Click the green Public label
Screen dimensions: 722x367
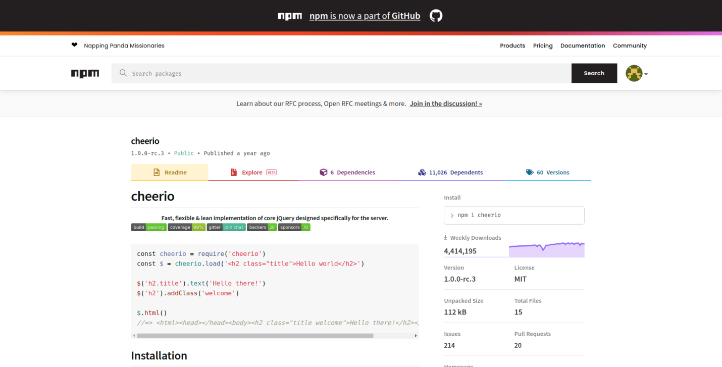184,153
